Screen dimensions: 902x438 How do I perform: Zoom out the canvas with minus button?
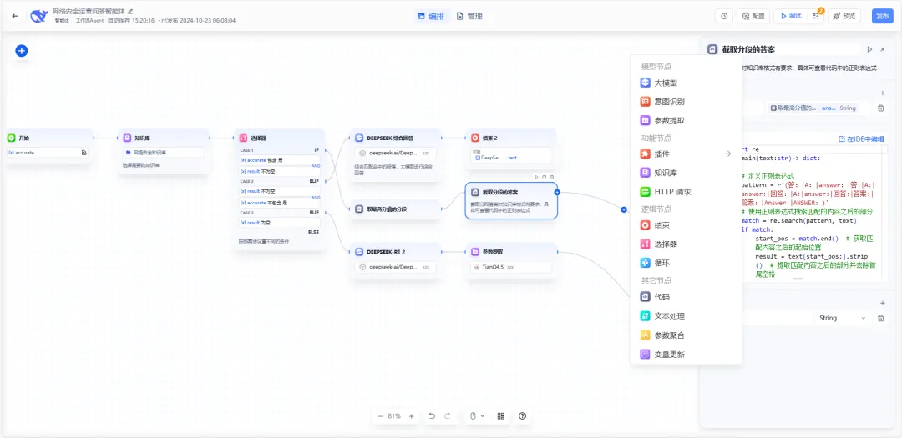point(380,415)
